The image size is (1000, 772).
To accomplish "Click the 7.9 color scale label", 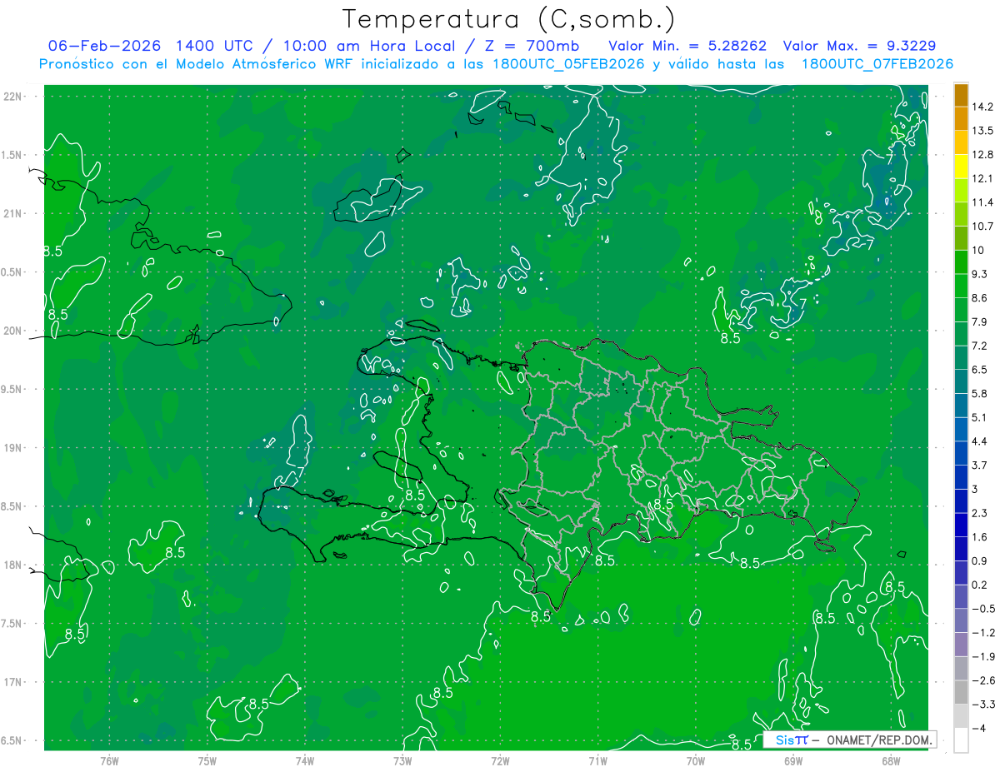I will pos(980,321).
